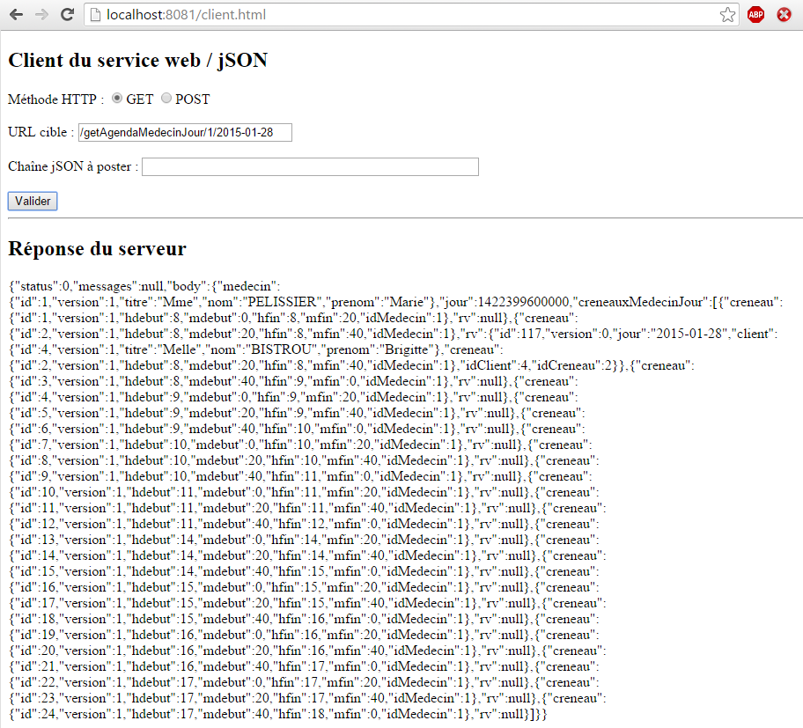Click the page icon in the address bar
803x728 pixels.
click(x=94, y=15)
